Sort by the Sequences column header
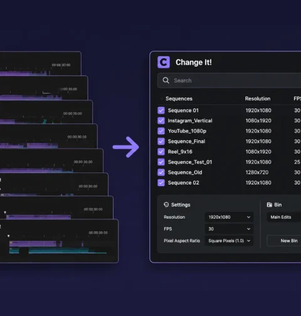Screen dimensions: 301x316 (x=179, y=98)
